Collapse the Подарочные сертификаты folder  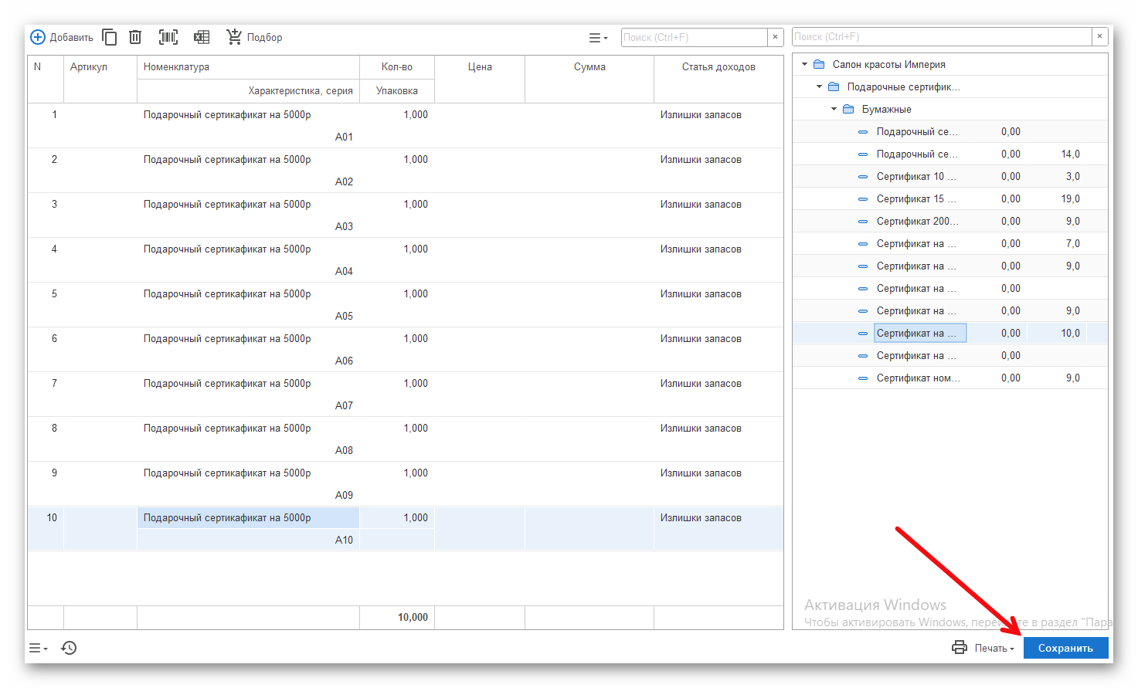(819, 87)
